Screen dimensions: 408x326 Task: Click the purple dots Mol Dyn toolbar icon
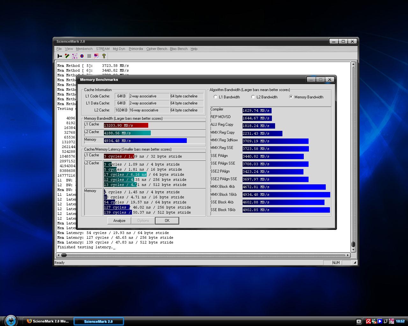[x=75, y=56]
